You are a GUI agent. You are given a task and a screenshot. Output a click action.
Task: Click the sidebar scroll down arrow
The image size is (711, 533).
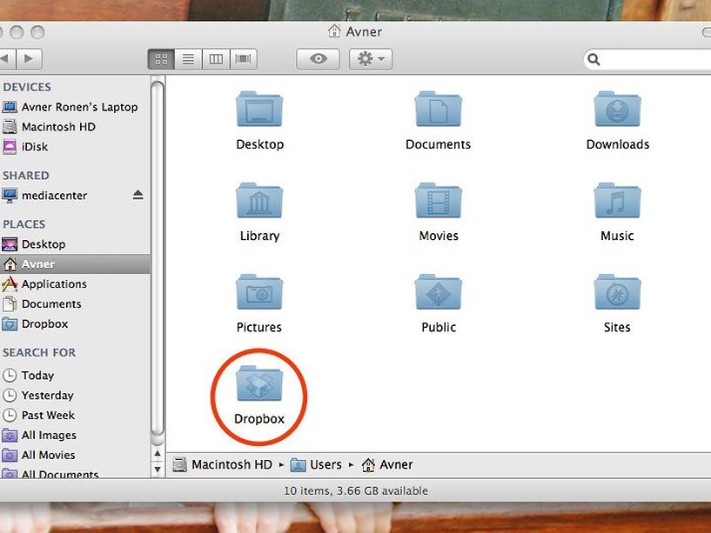click(158, 470)
